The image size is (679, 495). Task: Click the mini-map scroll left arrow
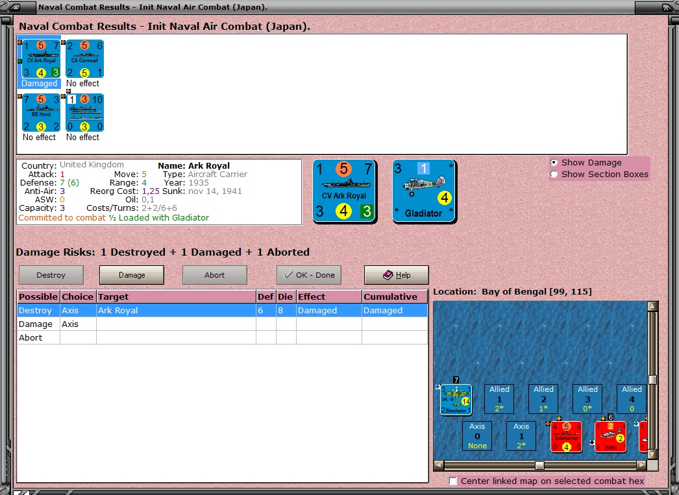tap(439, 465)
